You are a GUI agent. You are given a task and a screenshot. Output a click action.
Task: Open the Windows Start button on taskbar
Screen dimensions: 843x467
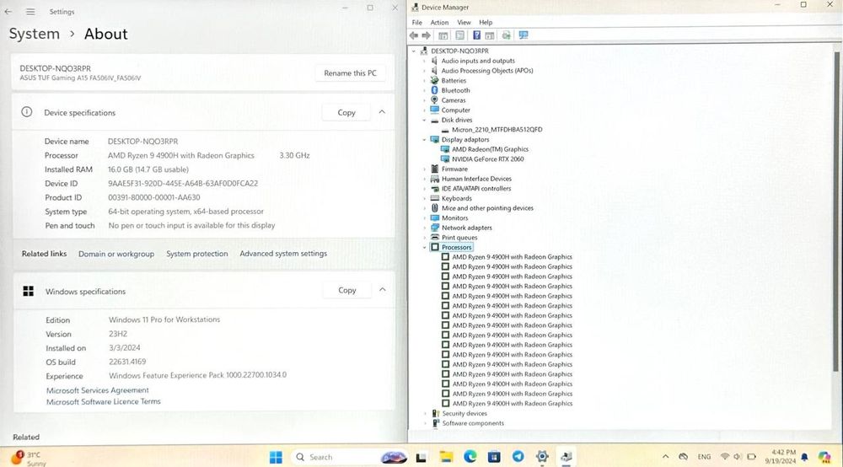(276, 457)
